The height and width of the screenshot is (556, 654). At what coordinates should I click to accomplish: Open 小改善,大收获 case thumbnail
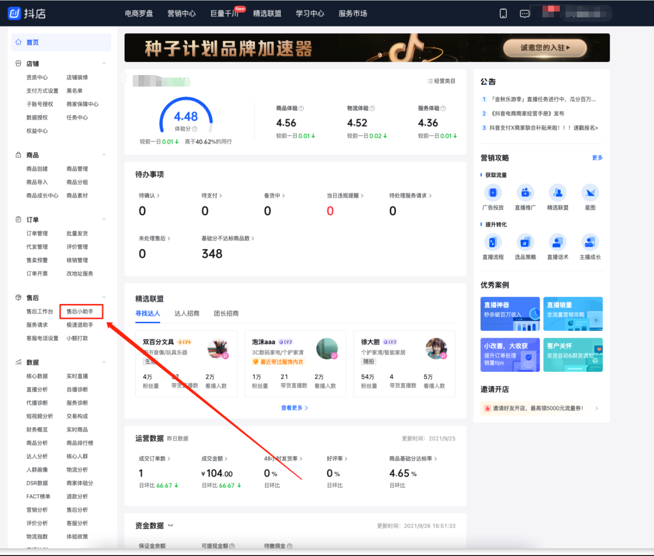510,355
